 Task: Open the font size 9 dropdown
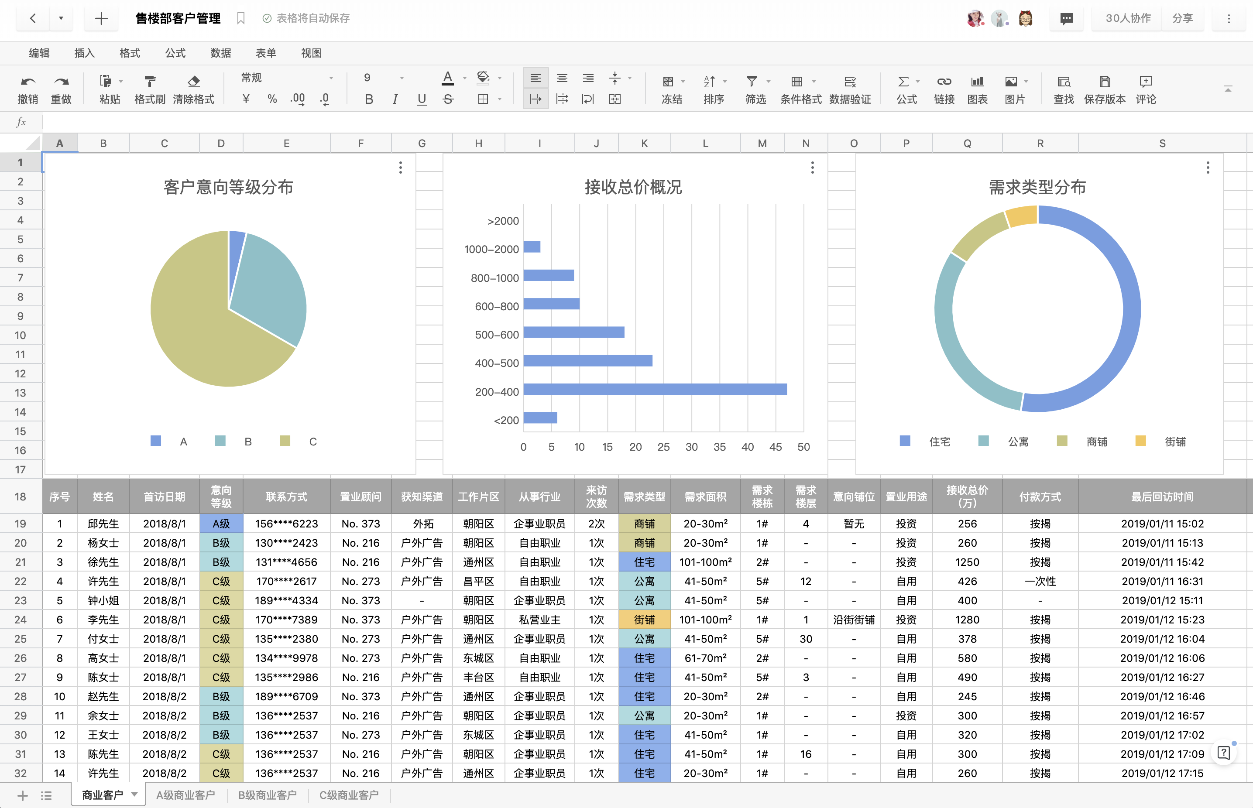(383, 78)
